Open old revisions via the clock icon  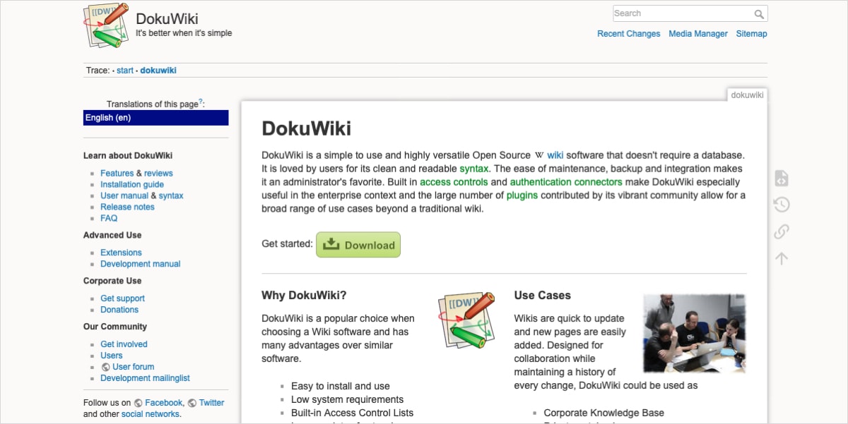(780, 205)
